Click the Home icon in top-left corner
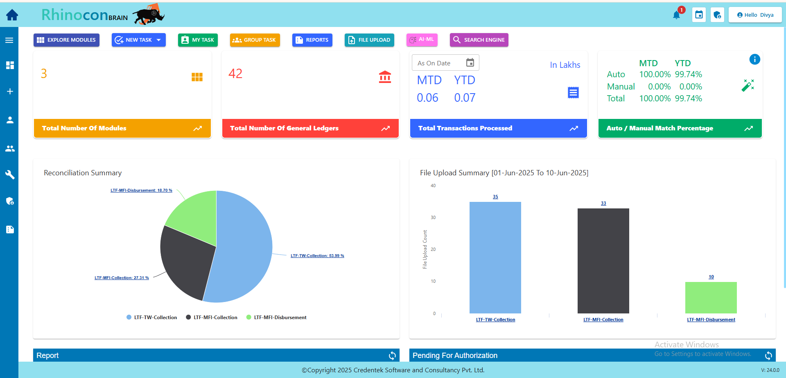786x378 pixels. click(12, 15)
